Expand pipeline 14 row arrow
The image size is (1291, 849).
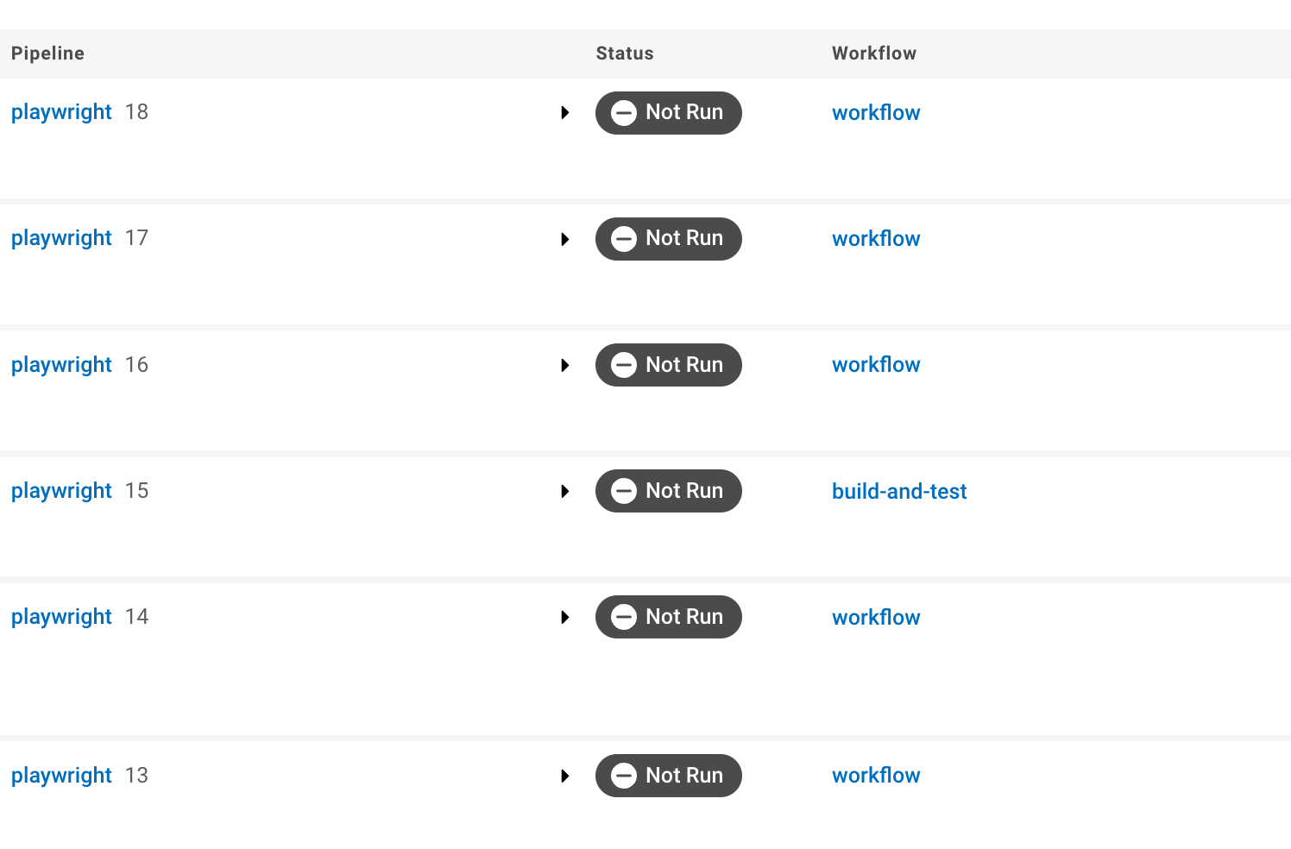pyautogui.click(x=565, y=617)
